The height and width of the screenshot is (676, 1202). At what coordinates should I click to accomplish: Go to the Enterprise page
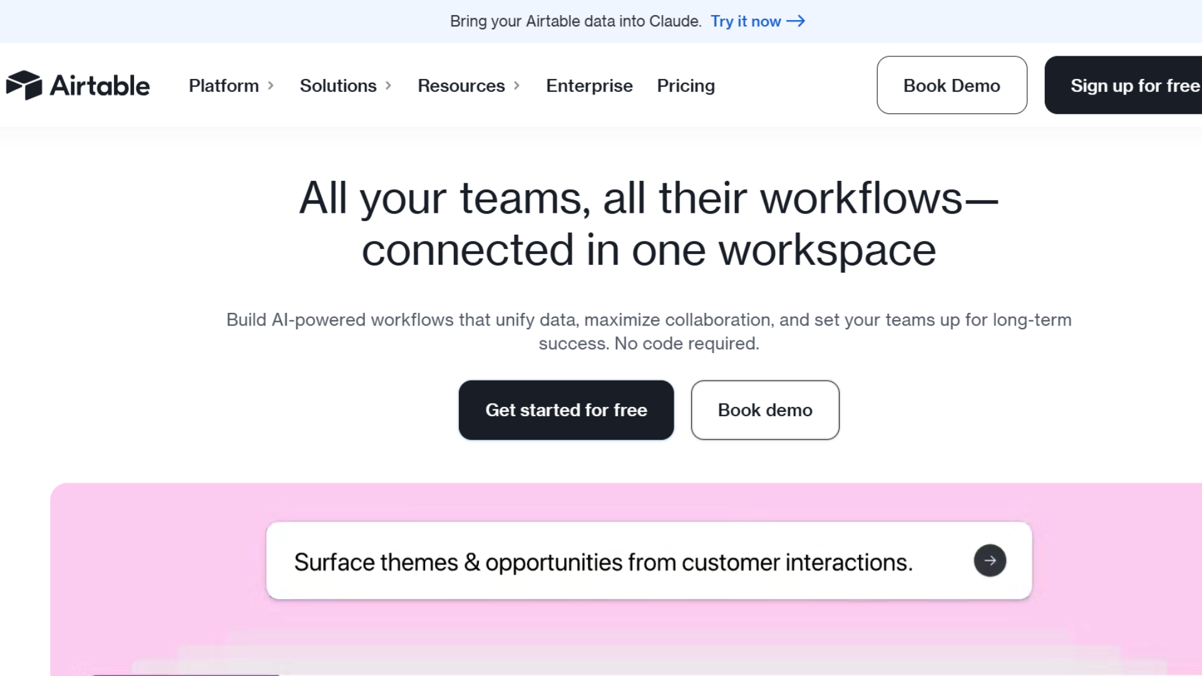589,86
